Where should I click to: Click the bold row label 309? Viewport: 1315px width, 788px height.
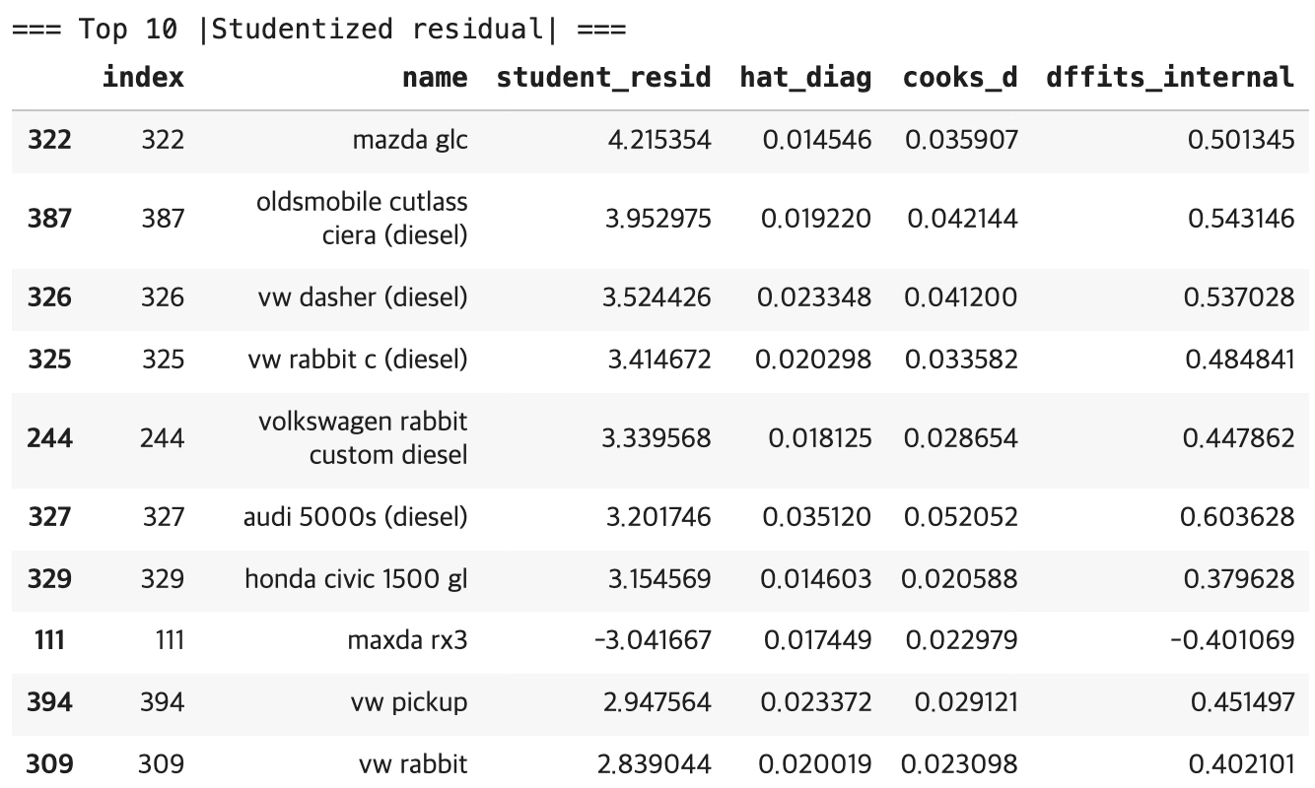[49, 763]
